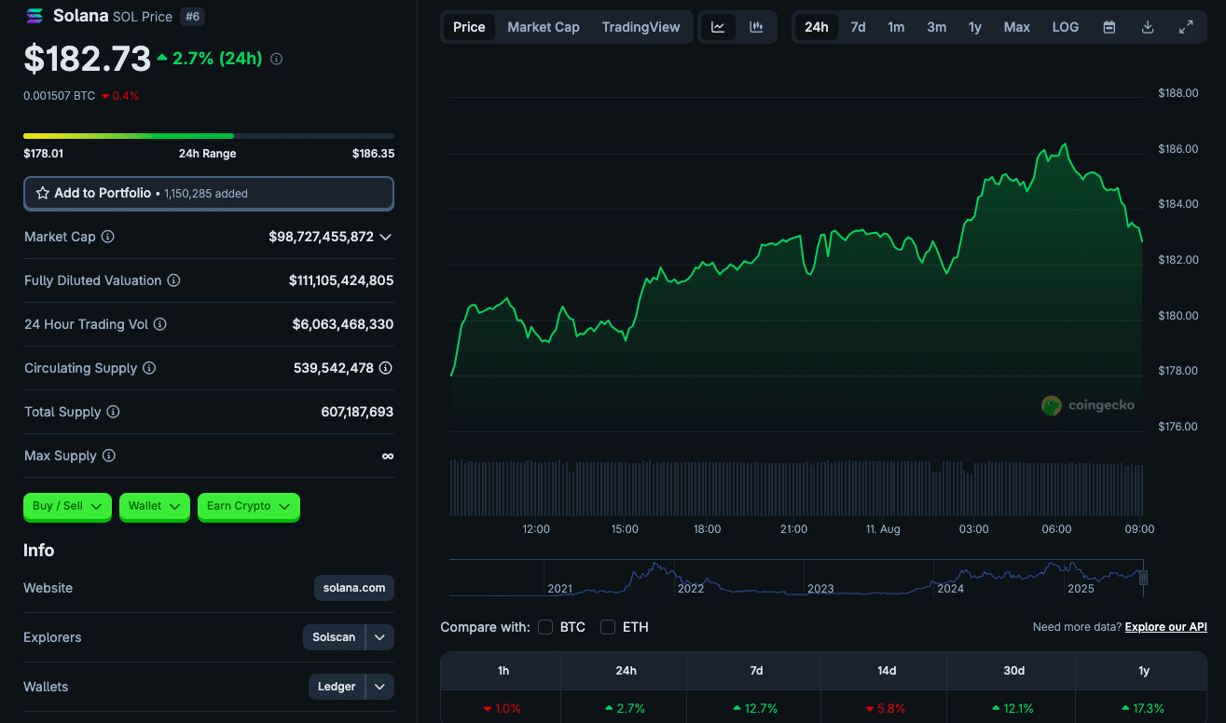Click the $111,105,424,805 valuation value
The width and height of the screenshot is (1226, 723).
coord(341,280)
